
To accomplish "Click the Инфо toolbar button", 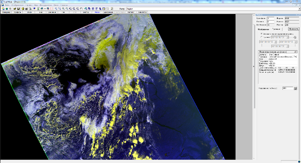I will pyautogui.click(x=29, y=12).
